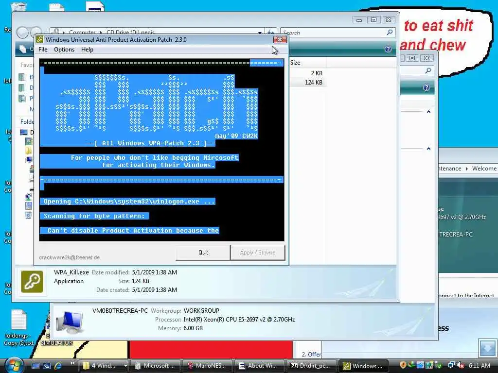Switch to MarioNES taskbar button
Viewport: 498px width, 373px height.
207,366
